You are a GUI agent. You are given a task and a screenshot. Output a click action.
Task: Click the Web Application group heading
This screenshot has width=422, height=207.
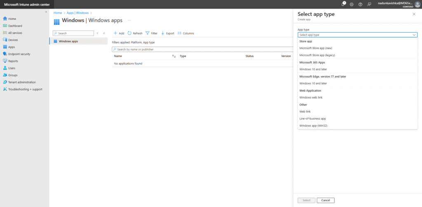(x=310, y=90)
